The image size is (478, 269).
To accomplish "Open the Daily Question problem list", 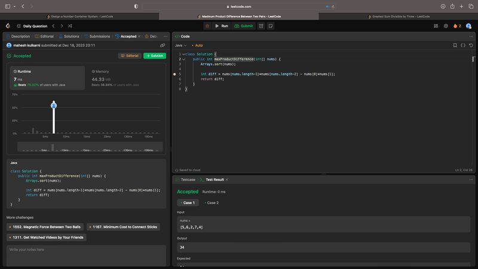I will coord(32,26).
